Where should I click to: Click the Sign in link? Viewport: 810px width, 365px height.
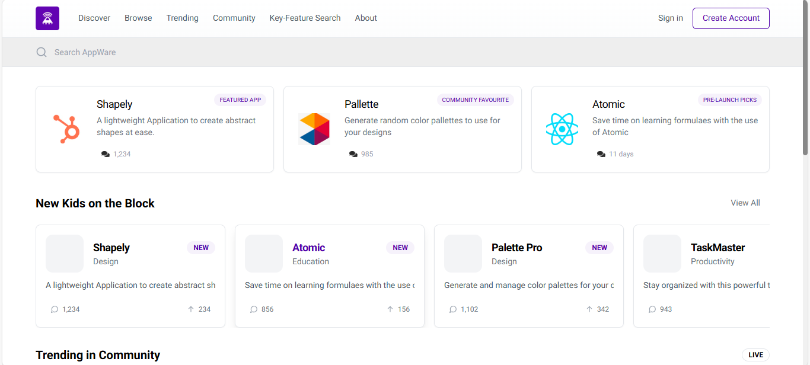(x=670, y=18)
